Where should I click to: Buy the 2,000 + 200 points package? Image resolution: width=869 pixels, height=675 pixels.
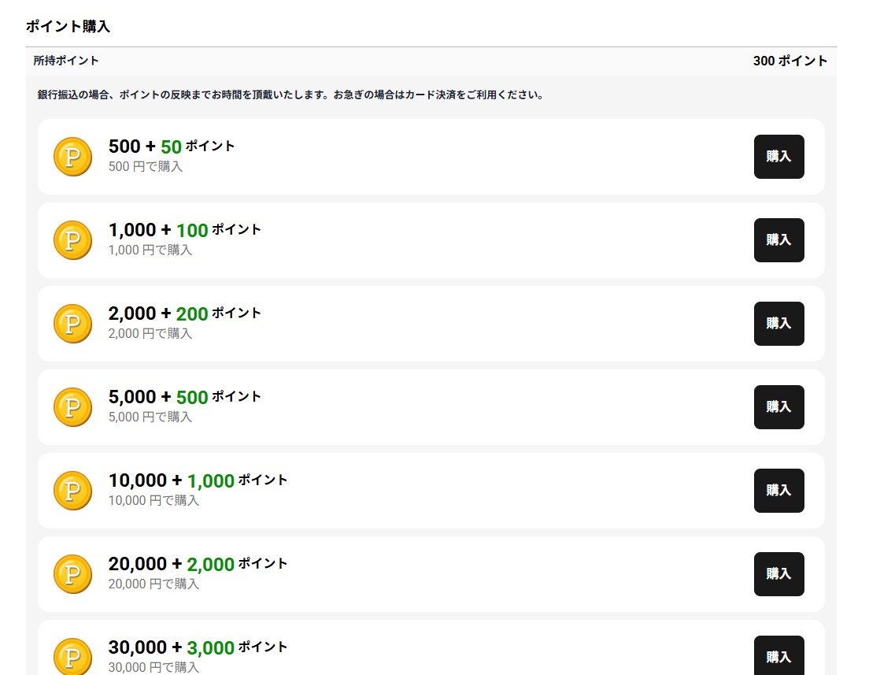click(x=778, y=324)
